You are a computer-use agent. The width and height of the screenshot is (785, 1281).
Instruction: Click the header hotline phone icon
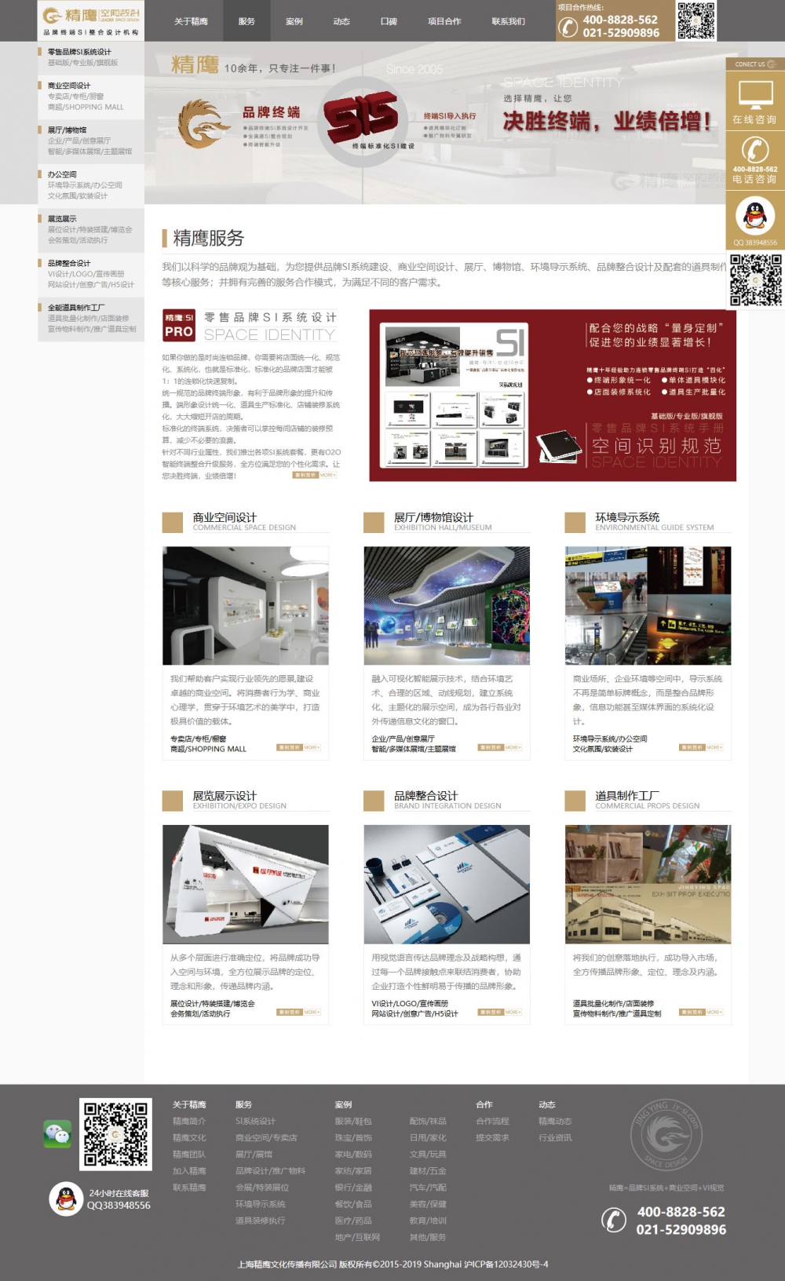coord(568,27)
